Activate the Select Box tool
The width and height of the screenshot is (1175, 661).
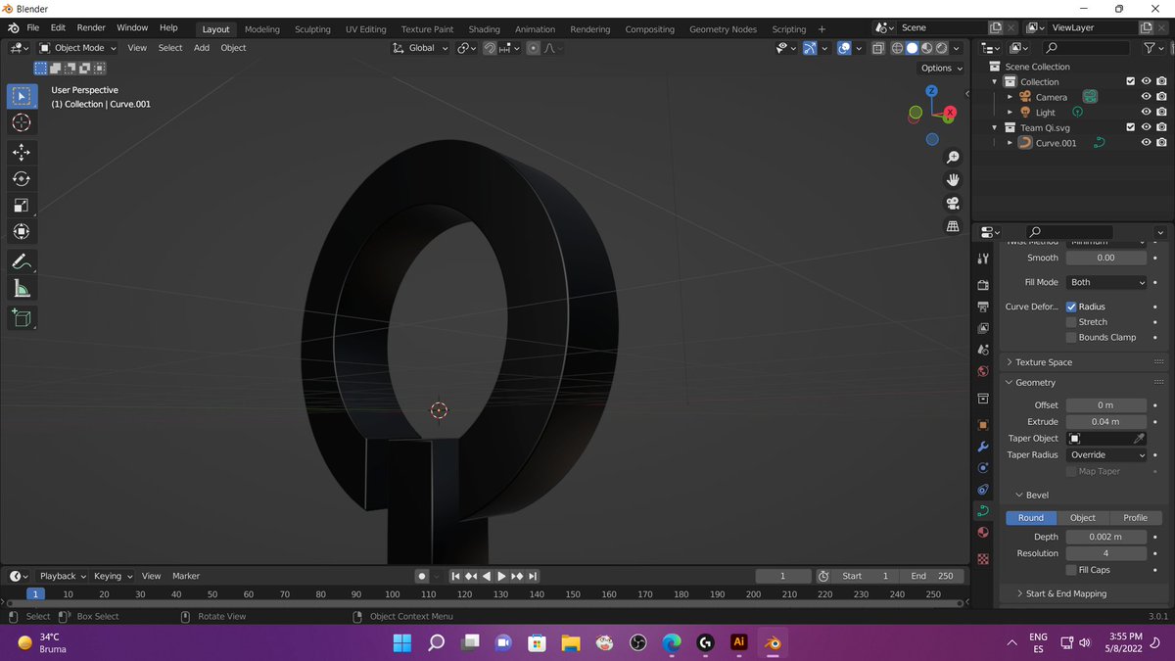(x=22, y=96)
